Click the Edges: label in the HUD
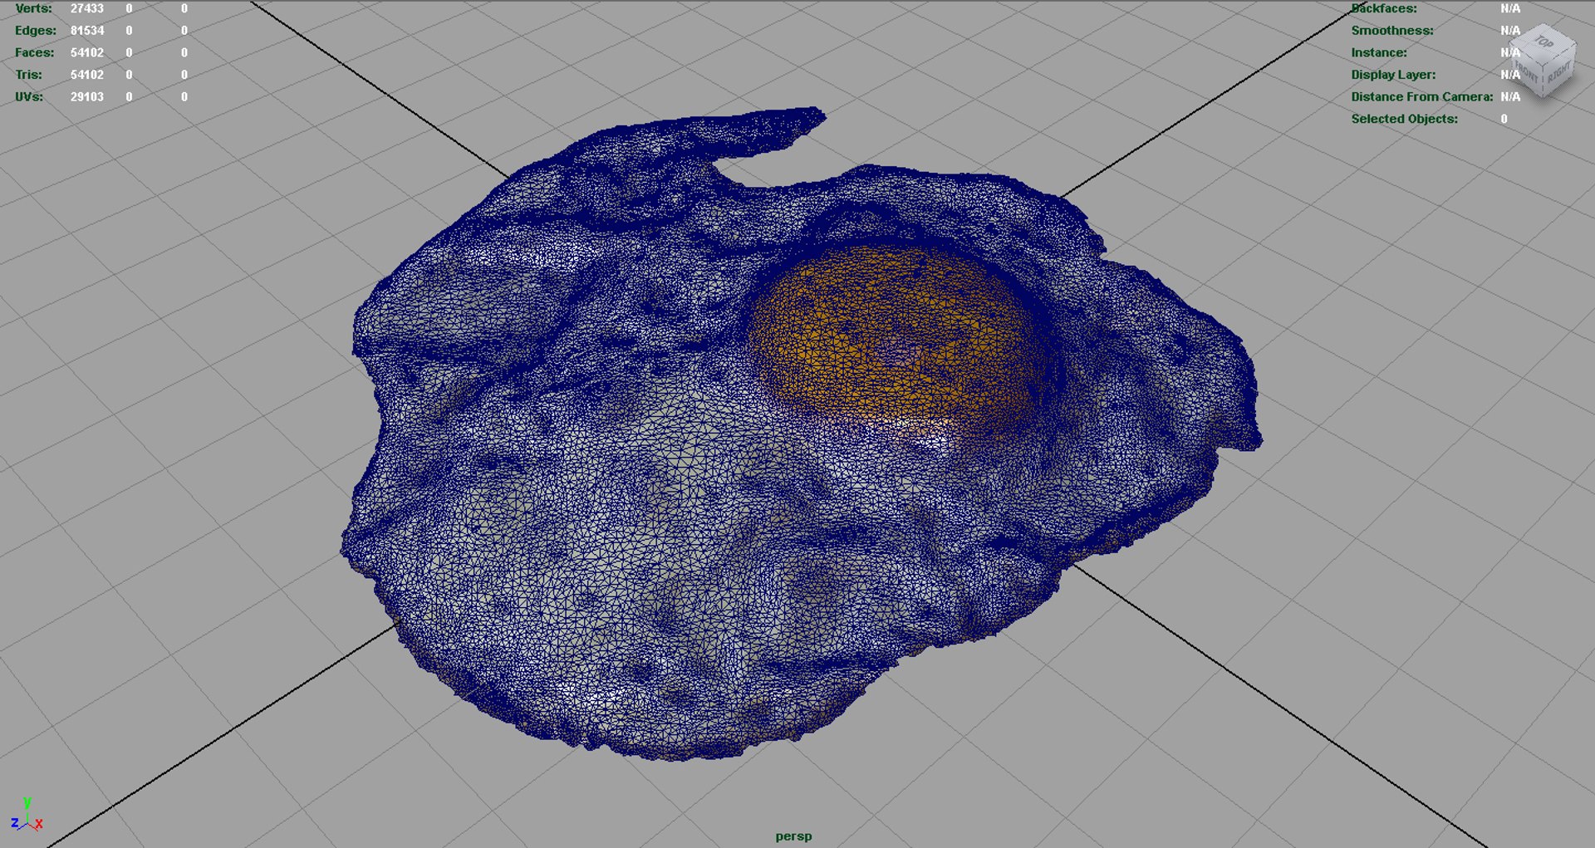This screenshot has height=848, width=1595. (36, 30)
